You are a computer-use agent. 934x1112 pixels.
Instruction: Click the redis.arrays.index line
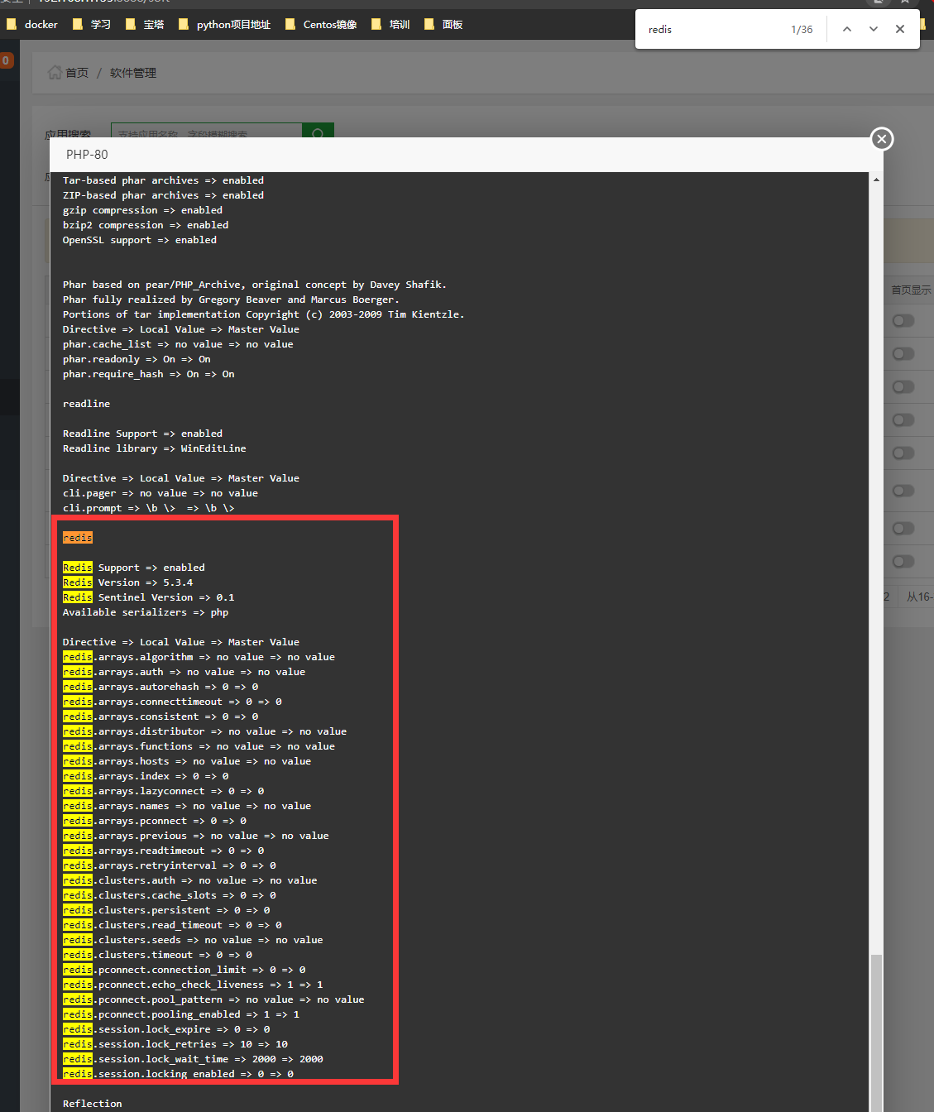[146, 776]
